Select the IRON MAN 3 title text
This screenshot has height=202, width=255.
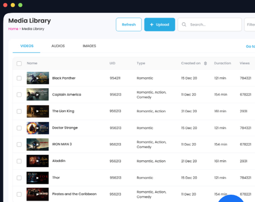(x=62, y=144)
